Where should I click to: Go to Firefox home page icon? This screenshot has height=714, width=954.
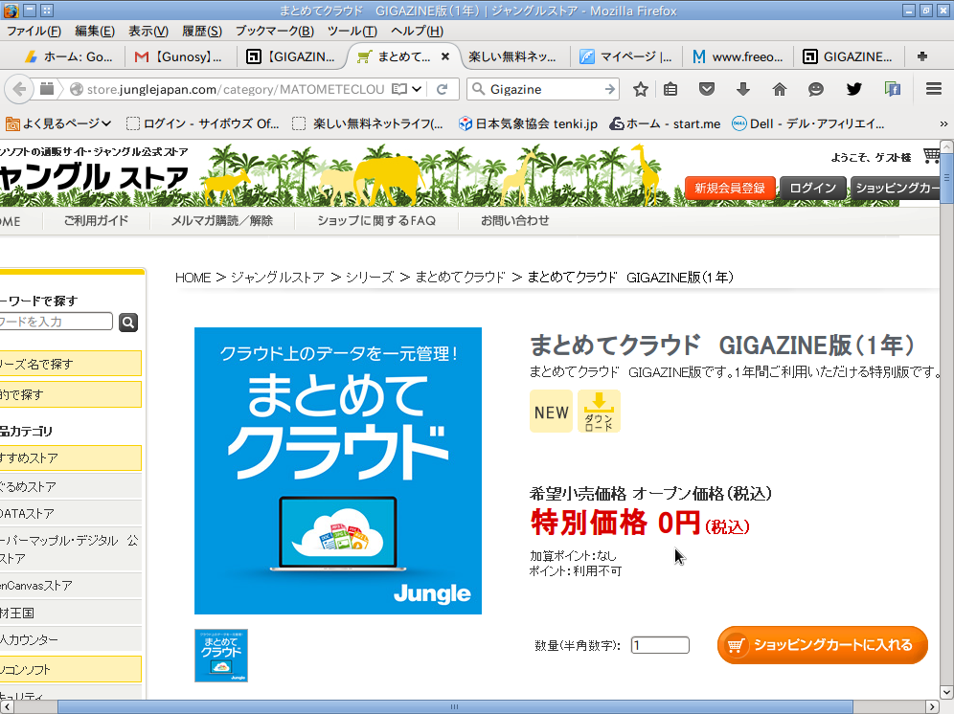780,89
